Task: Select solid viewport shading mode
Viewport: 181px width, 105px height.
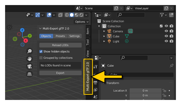Action: pyautogui.click(x=72, y=15)
